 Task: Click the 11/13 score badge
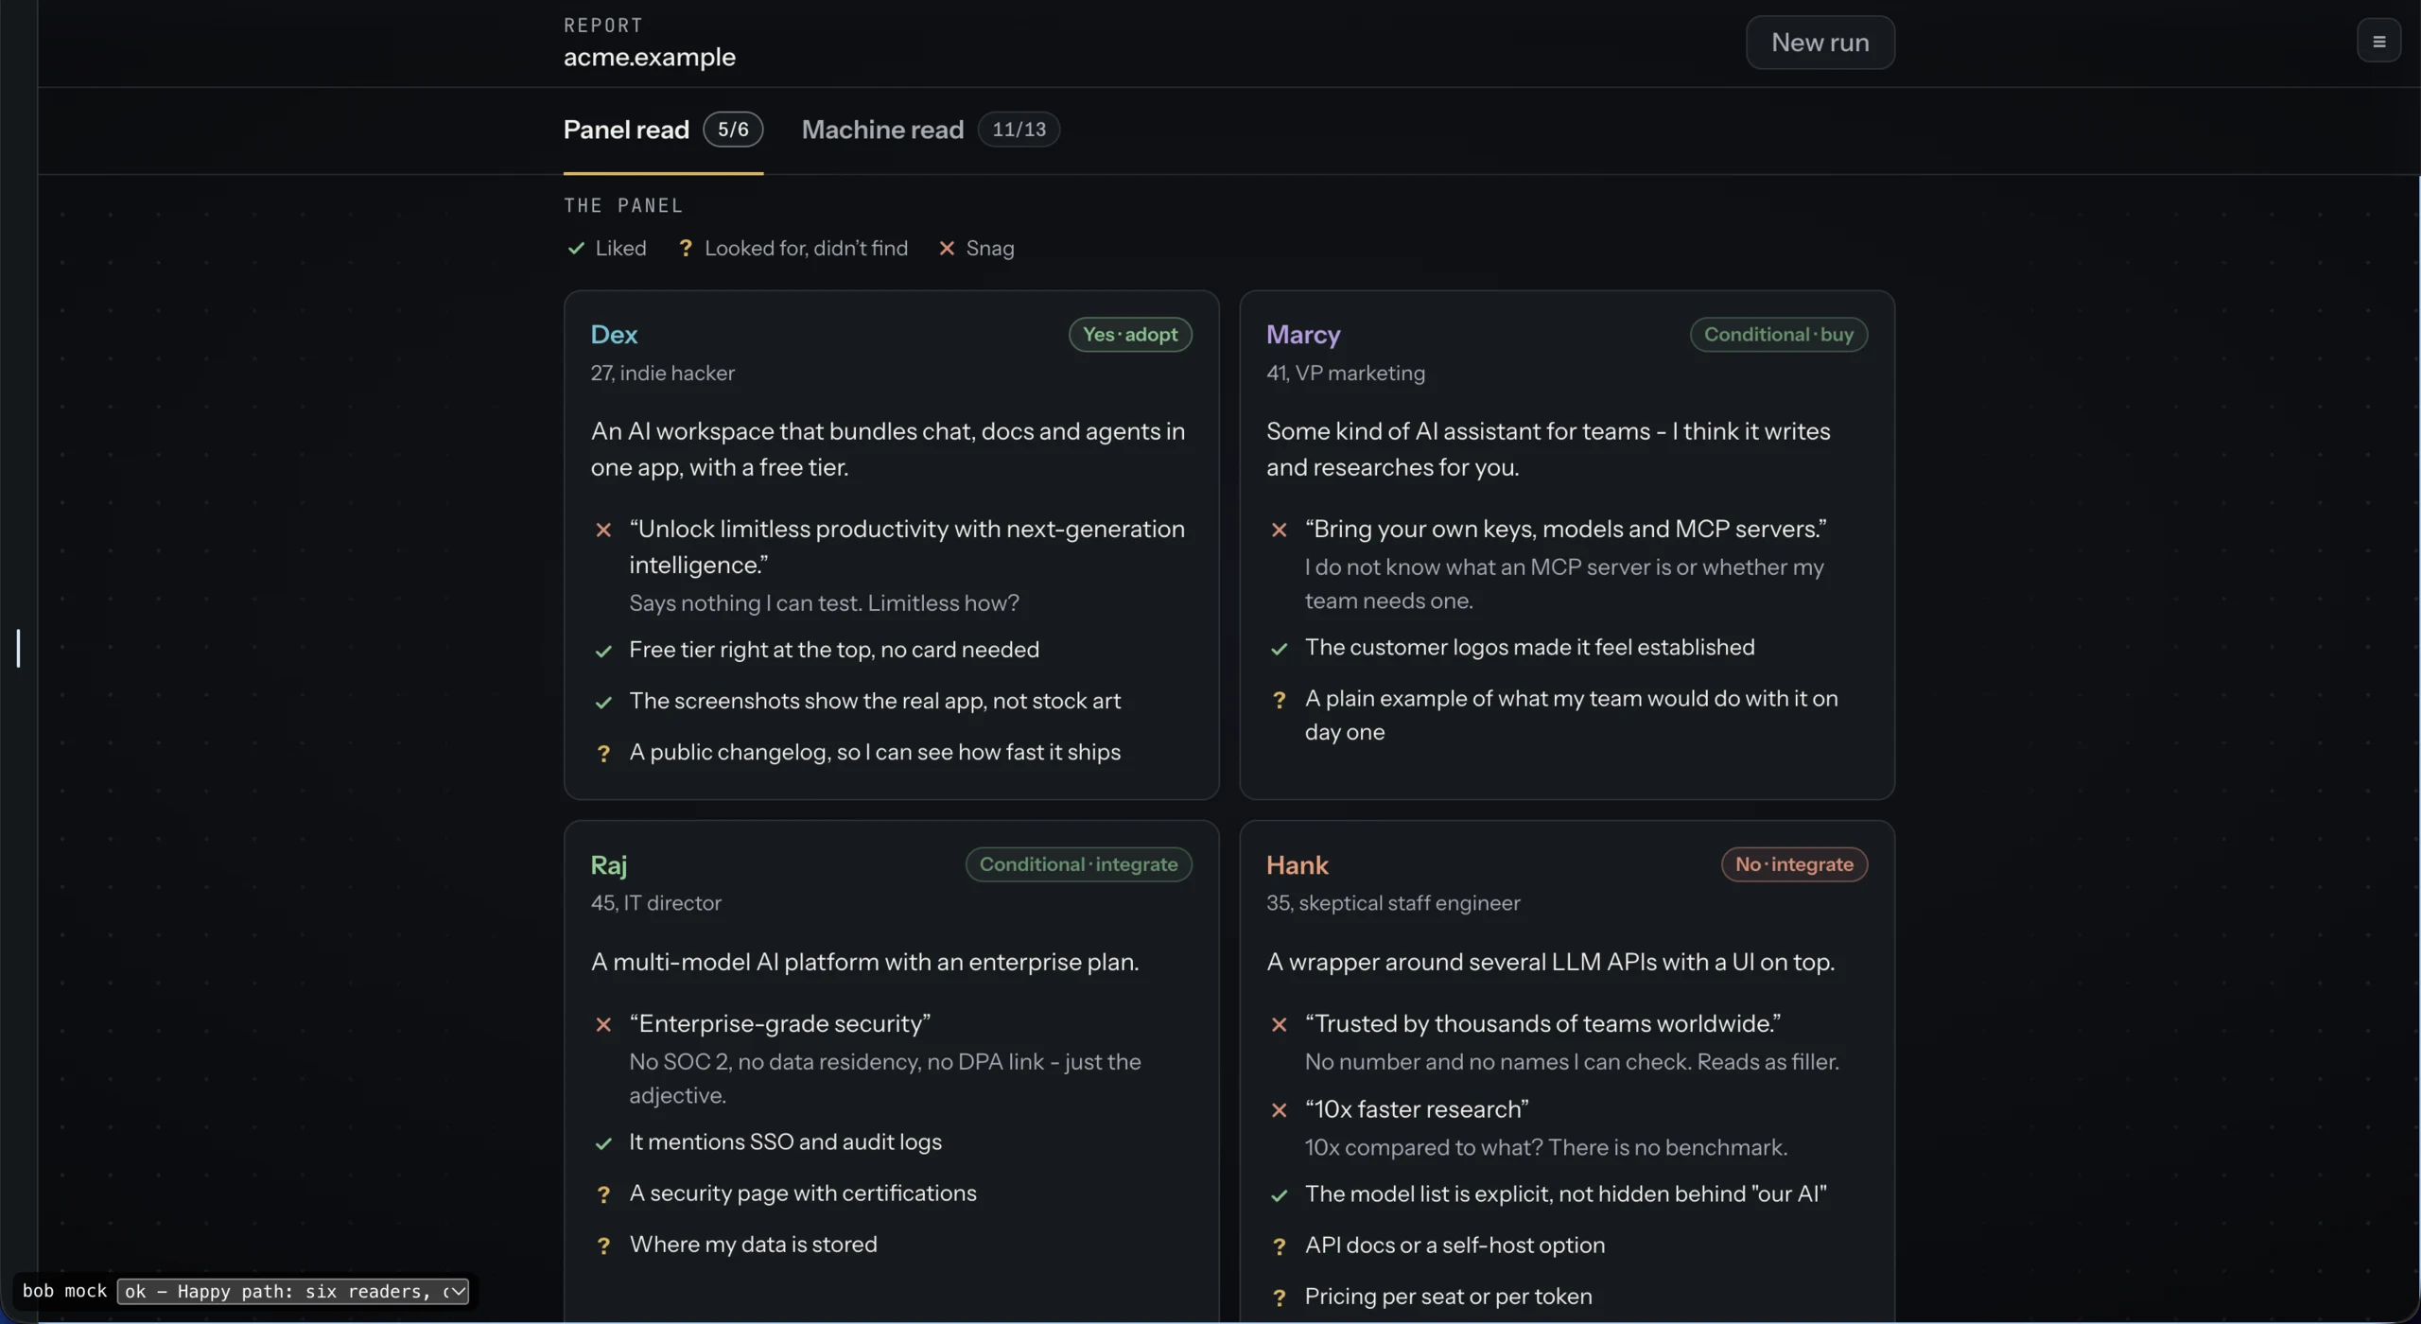click(1019, 130)
